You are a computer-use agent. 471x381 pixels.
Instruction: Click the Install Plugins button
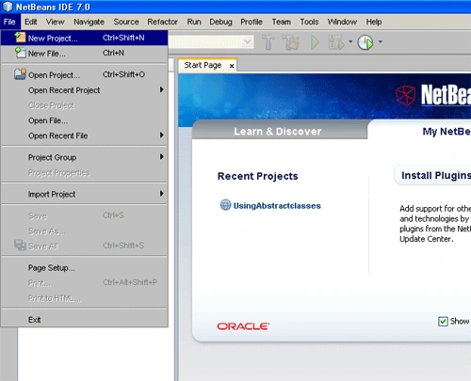pos(435,175)
